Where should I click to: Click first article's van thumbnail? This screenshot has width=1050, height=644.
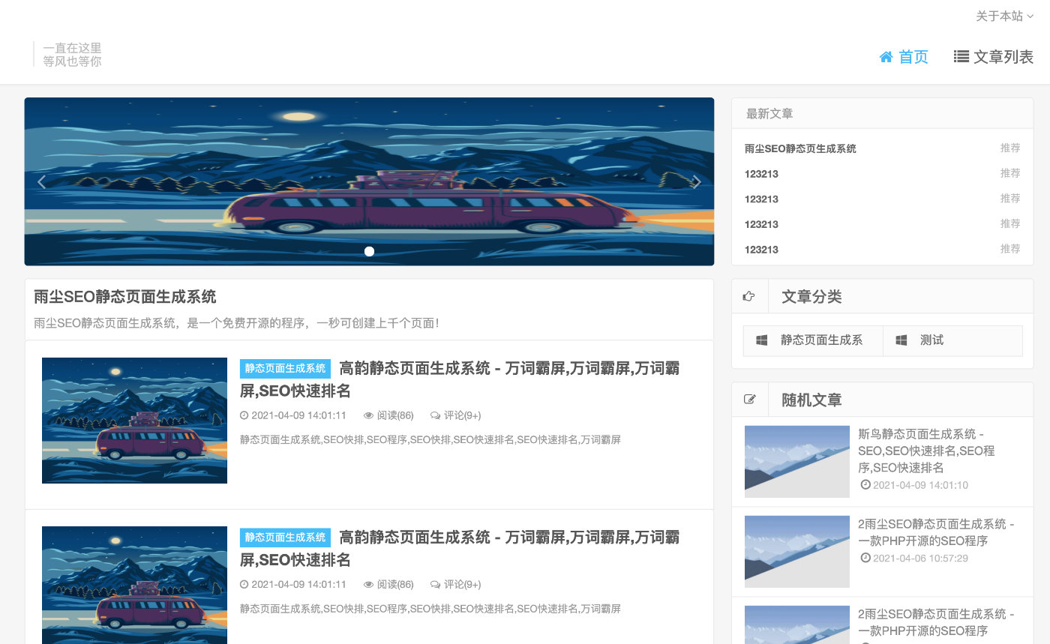134,421
